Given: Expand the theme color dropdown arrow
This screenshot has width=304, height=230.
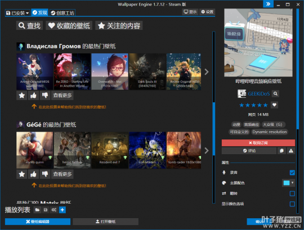Looking at the screenshot, I should (x=292, y=183).
